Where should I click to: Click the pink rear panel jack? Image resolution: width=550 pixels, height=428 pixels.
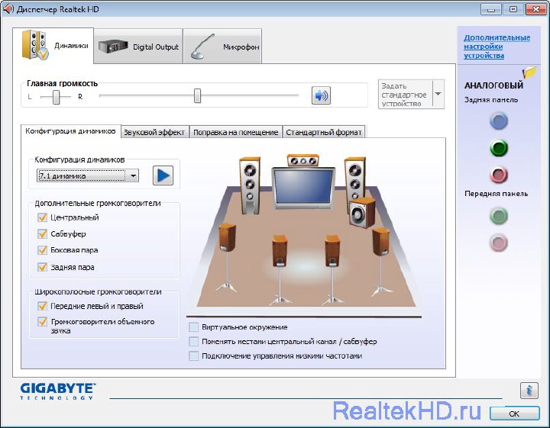(498, 175)
